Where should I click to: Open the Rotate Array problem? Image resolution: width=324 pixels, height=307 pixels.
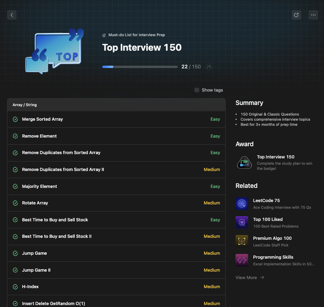click(x=35, y=203)
